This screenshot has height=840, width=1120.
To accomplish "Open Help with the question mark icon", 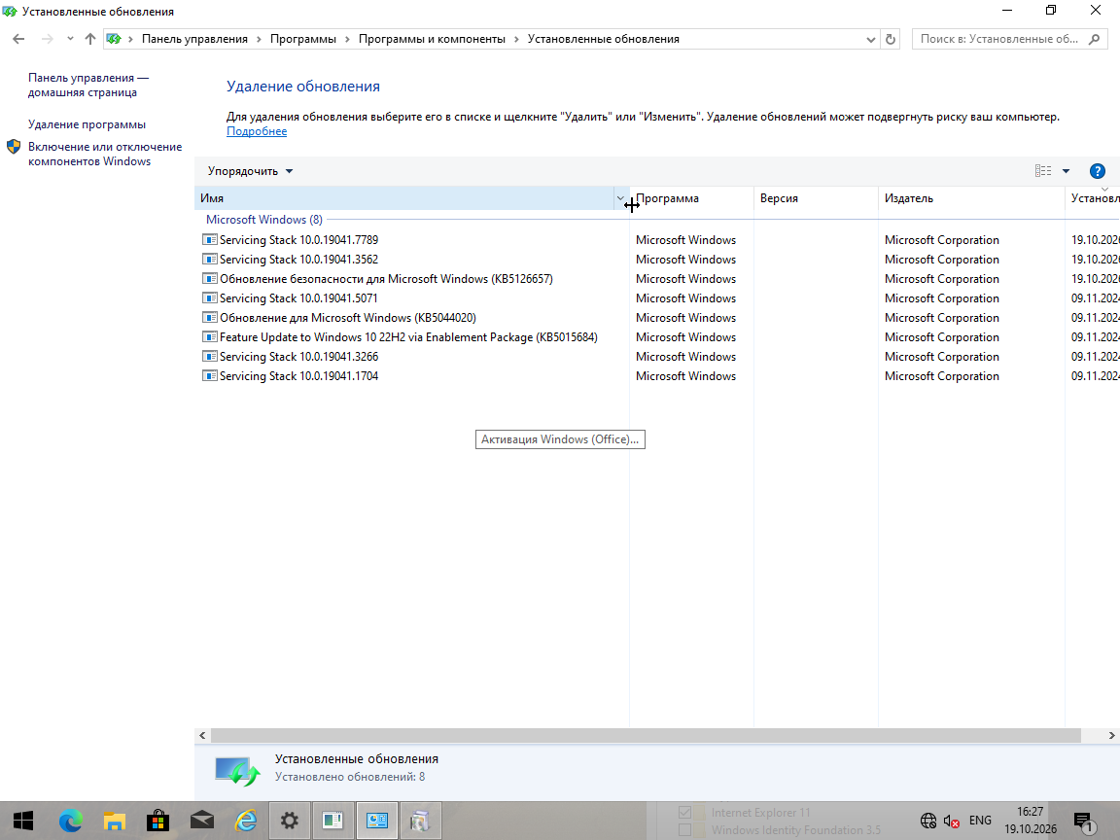I will pyautogui.click(x=1097, y=171).
